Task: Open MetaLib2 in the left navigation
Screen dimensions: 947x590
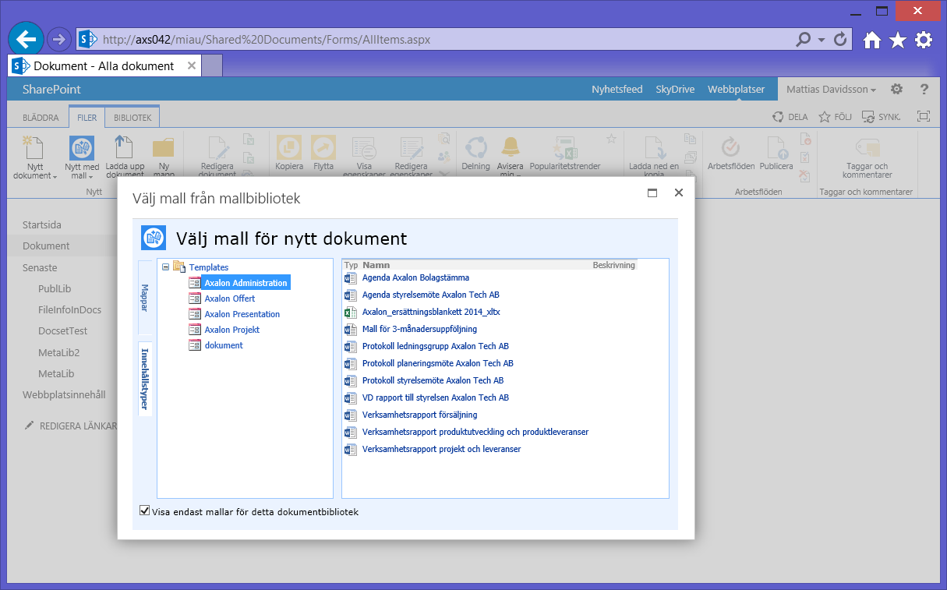Action: (59, 352)
